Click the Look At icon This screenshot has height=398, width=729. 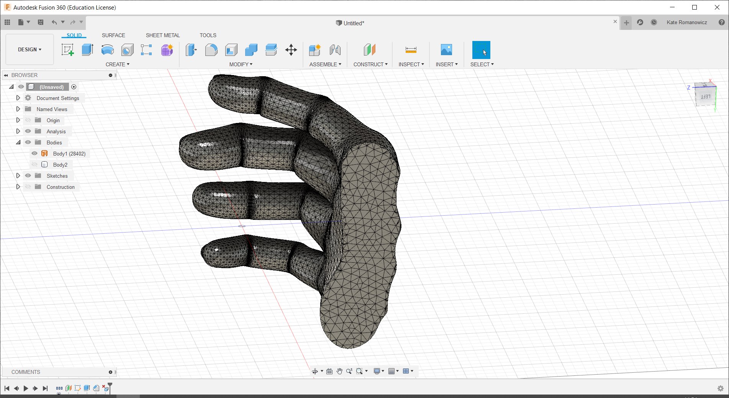point(329,371)
